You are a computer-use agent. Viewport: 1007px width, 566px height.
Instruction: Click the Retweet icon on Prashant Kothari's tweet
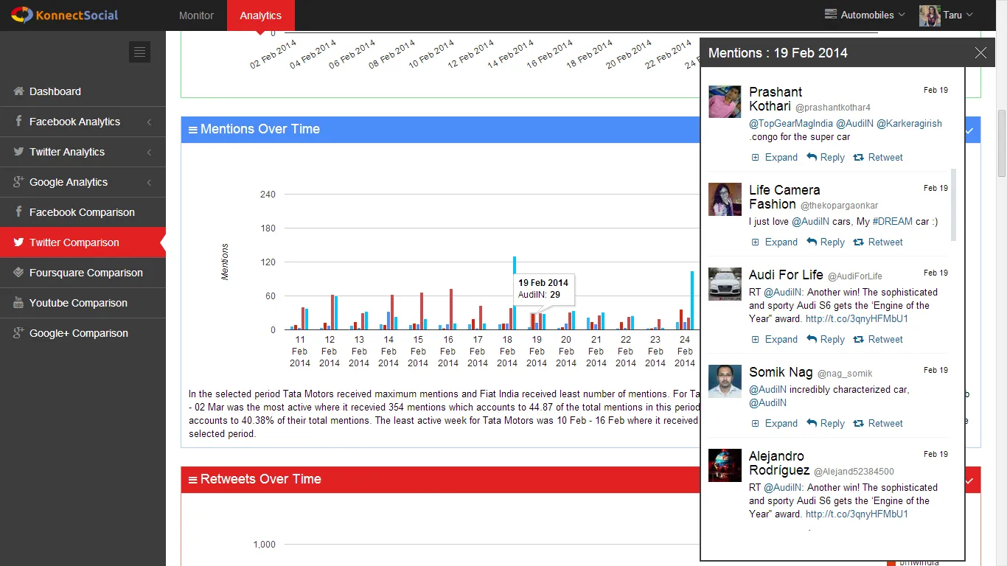[x=858, y=158]
